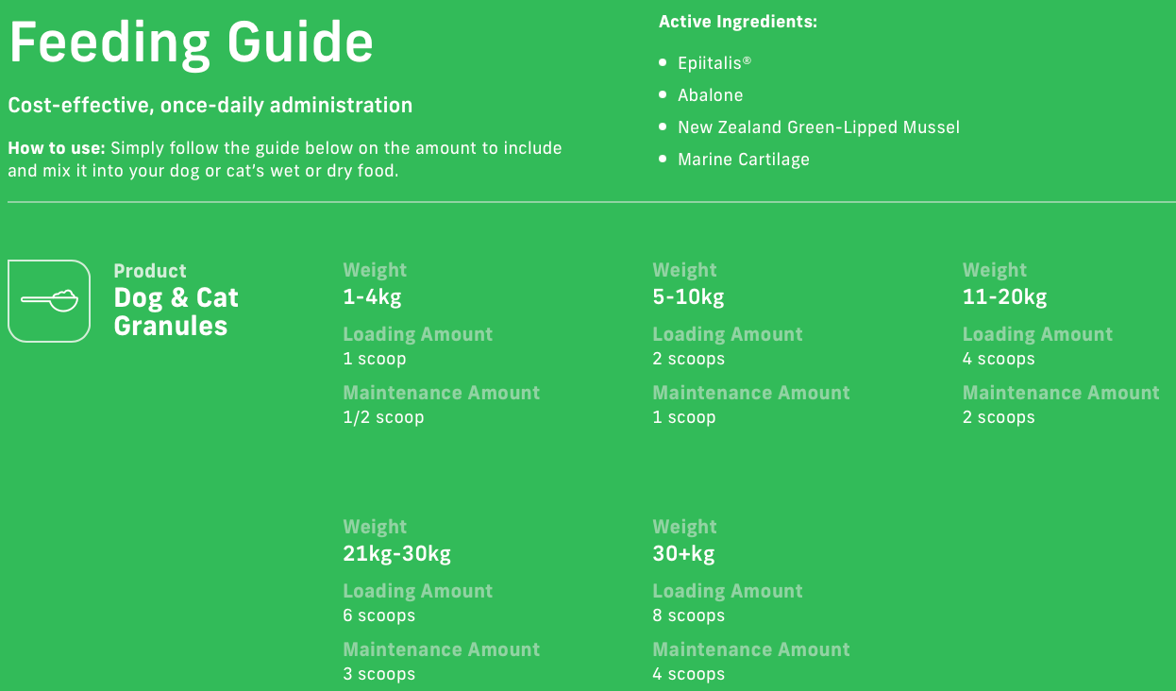This screenshot has width=1176, height=691.
Task: Select the 11-20kg weight range
Action: [x=1004, y=297]
